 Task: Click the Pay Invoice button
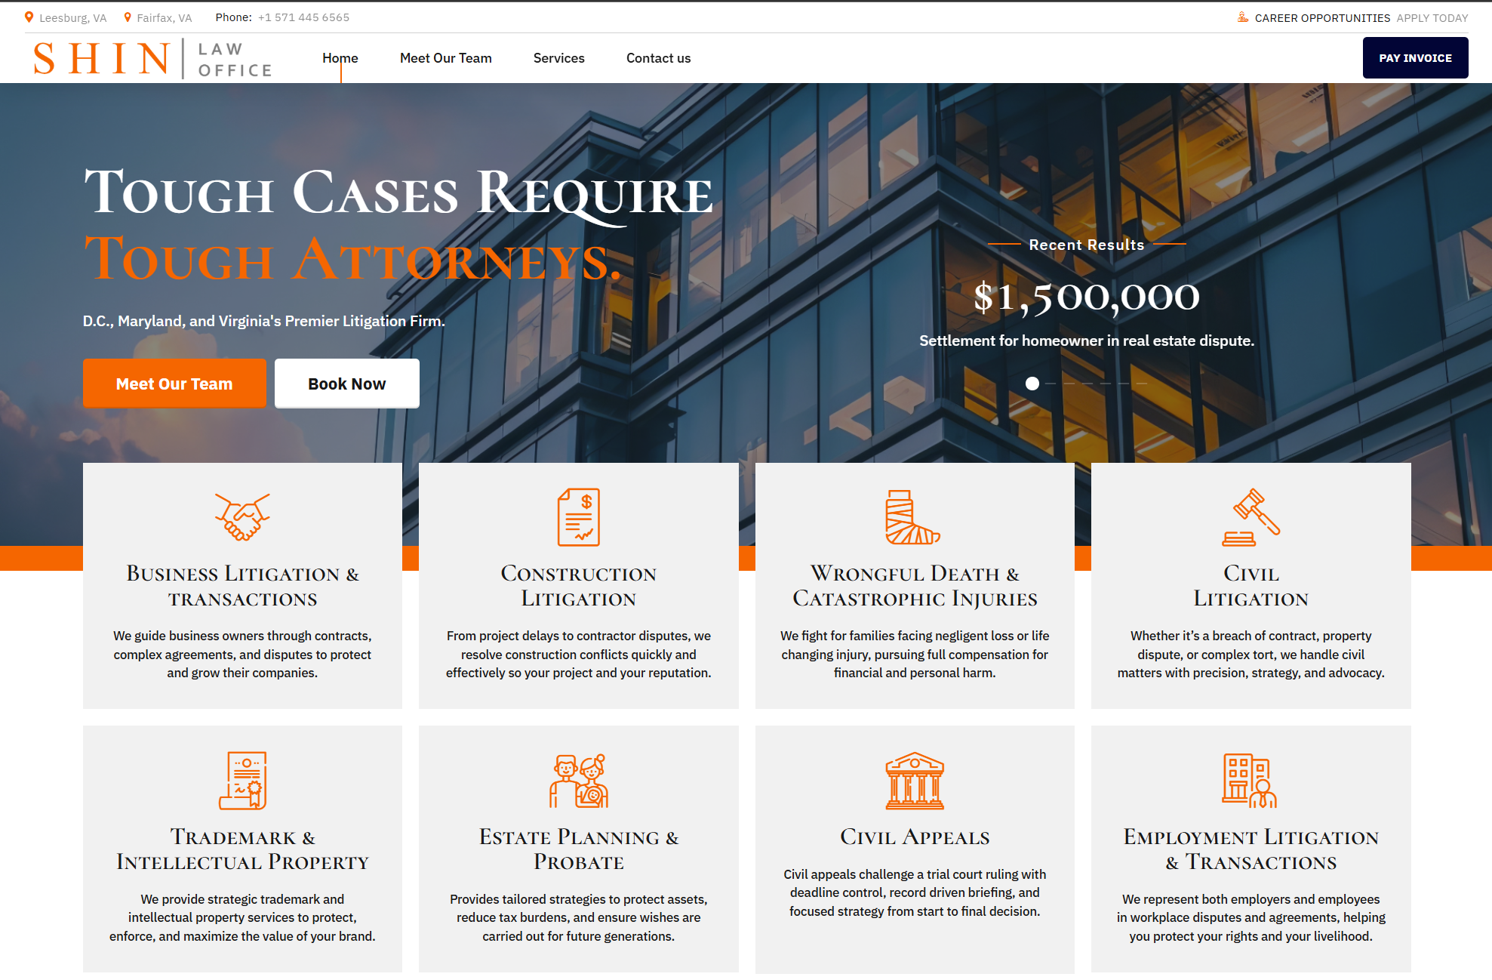pos(1415,57)
